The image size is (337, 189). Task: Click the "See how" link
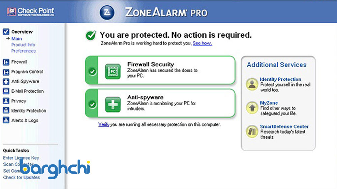pyautogui.click(x=202, y=43)
